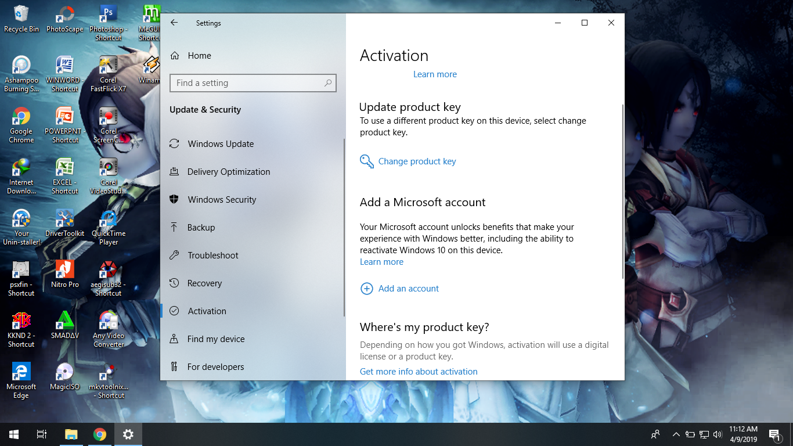Open Any Video Converter icon
Screen dimensions: 793x446
[x=109, y=330]
